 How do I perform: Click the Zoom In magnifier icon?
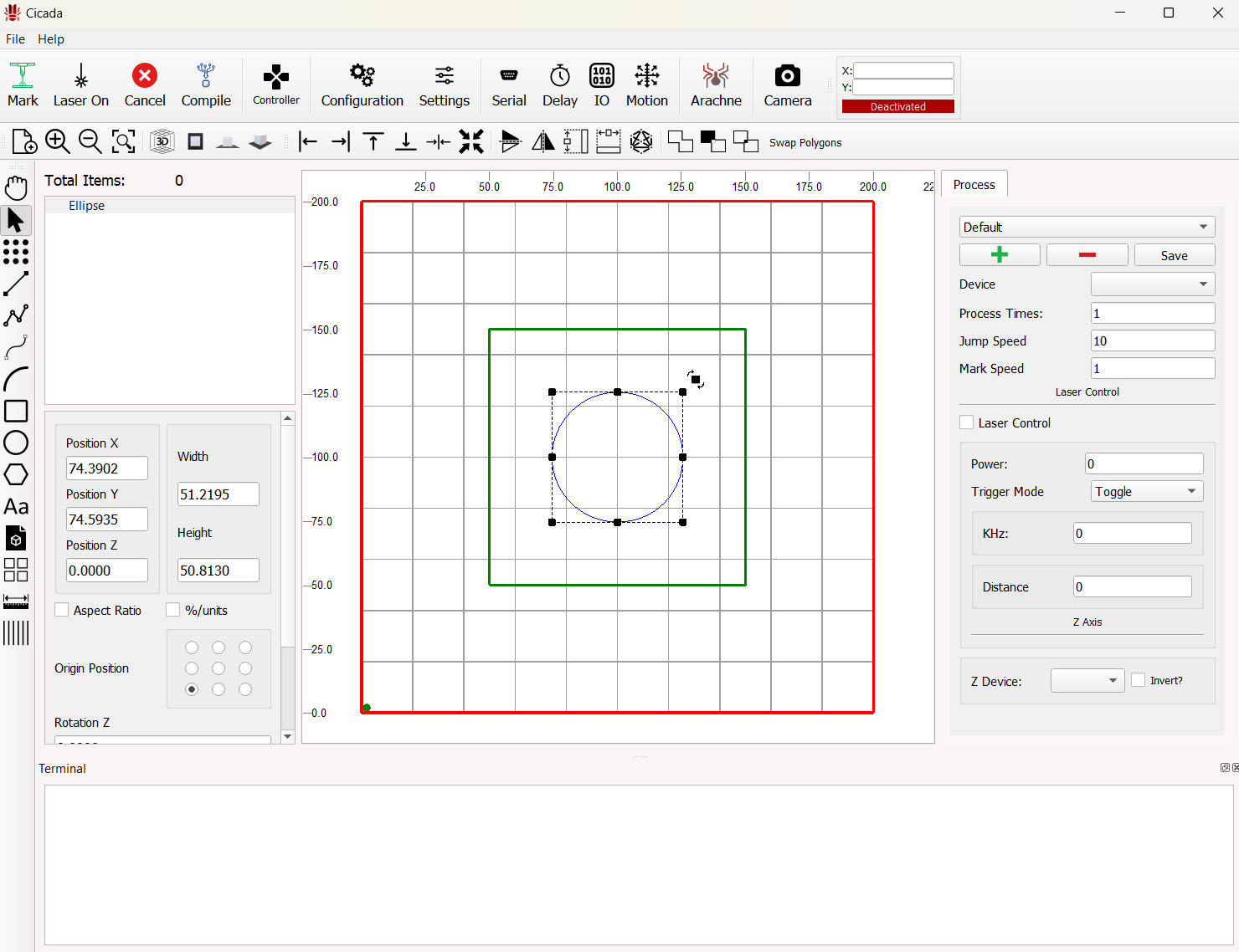coord(57,141)
